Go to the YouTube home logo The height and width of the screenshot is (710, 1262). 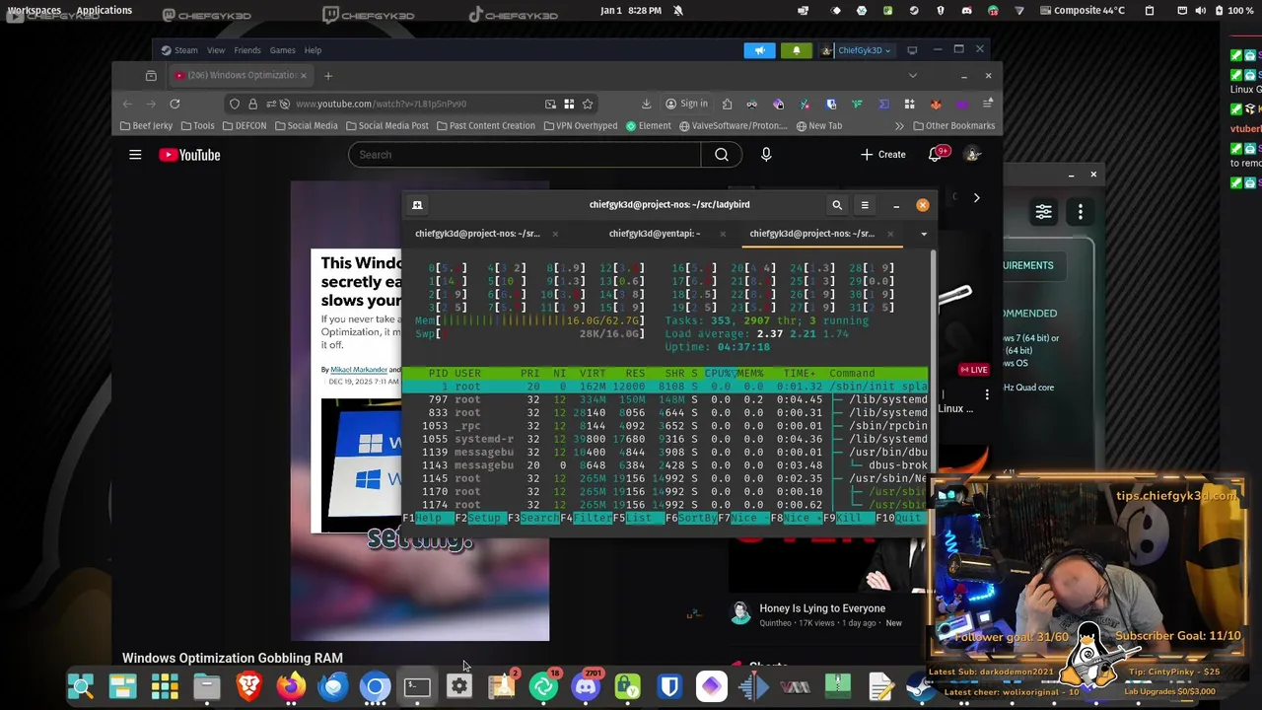189,155
